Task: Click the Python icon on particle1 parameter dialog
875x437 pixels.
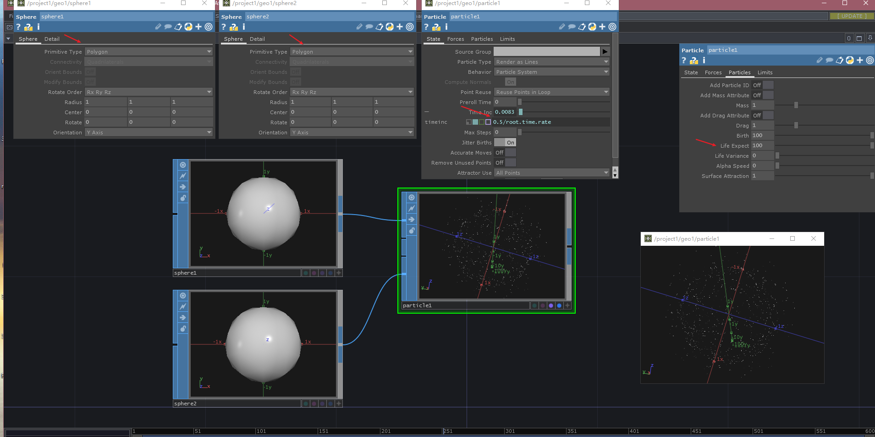Action: tap(592, 27)
